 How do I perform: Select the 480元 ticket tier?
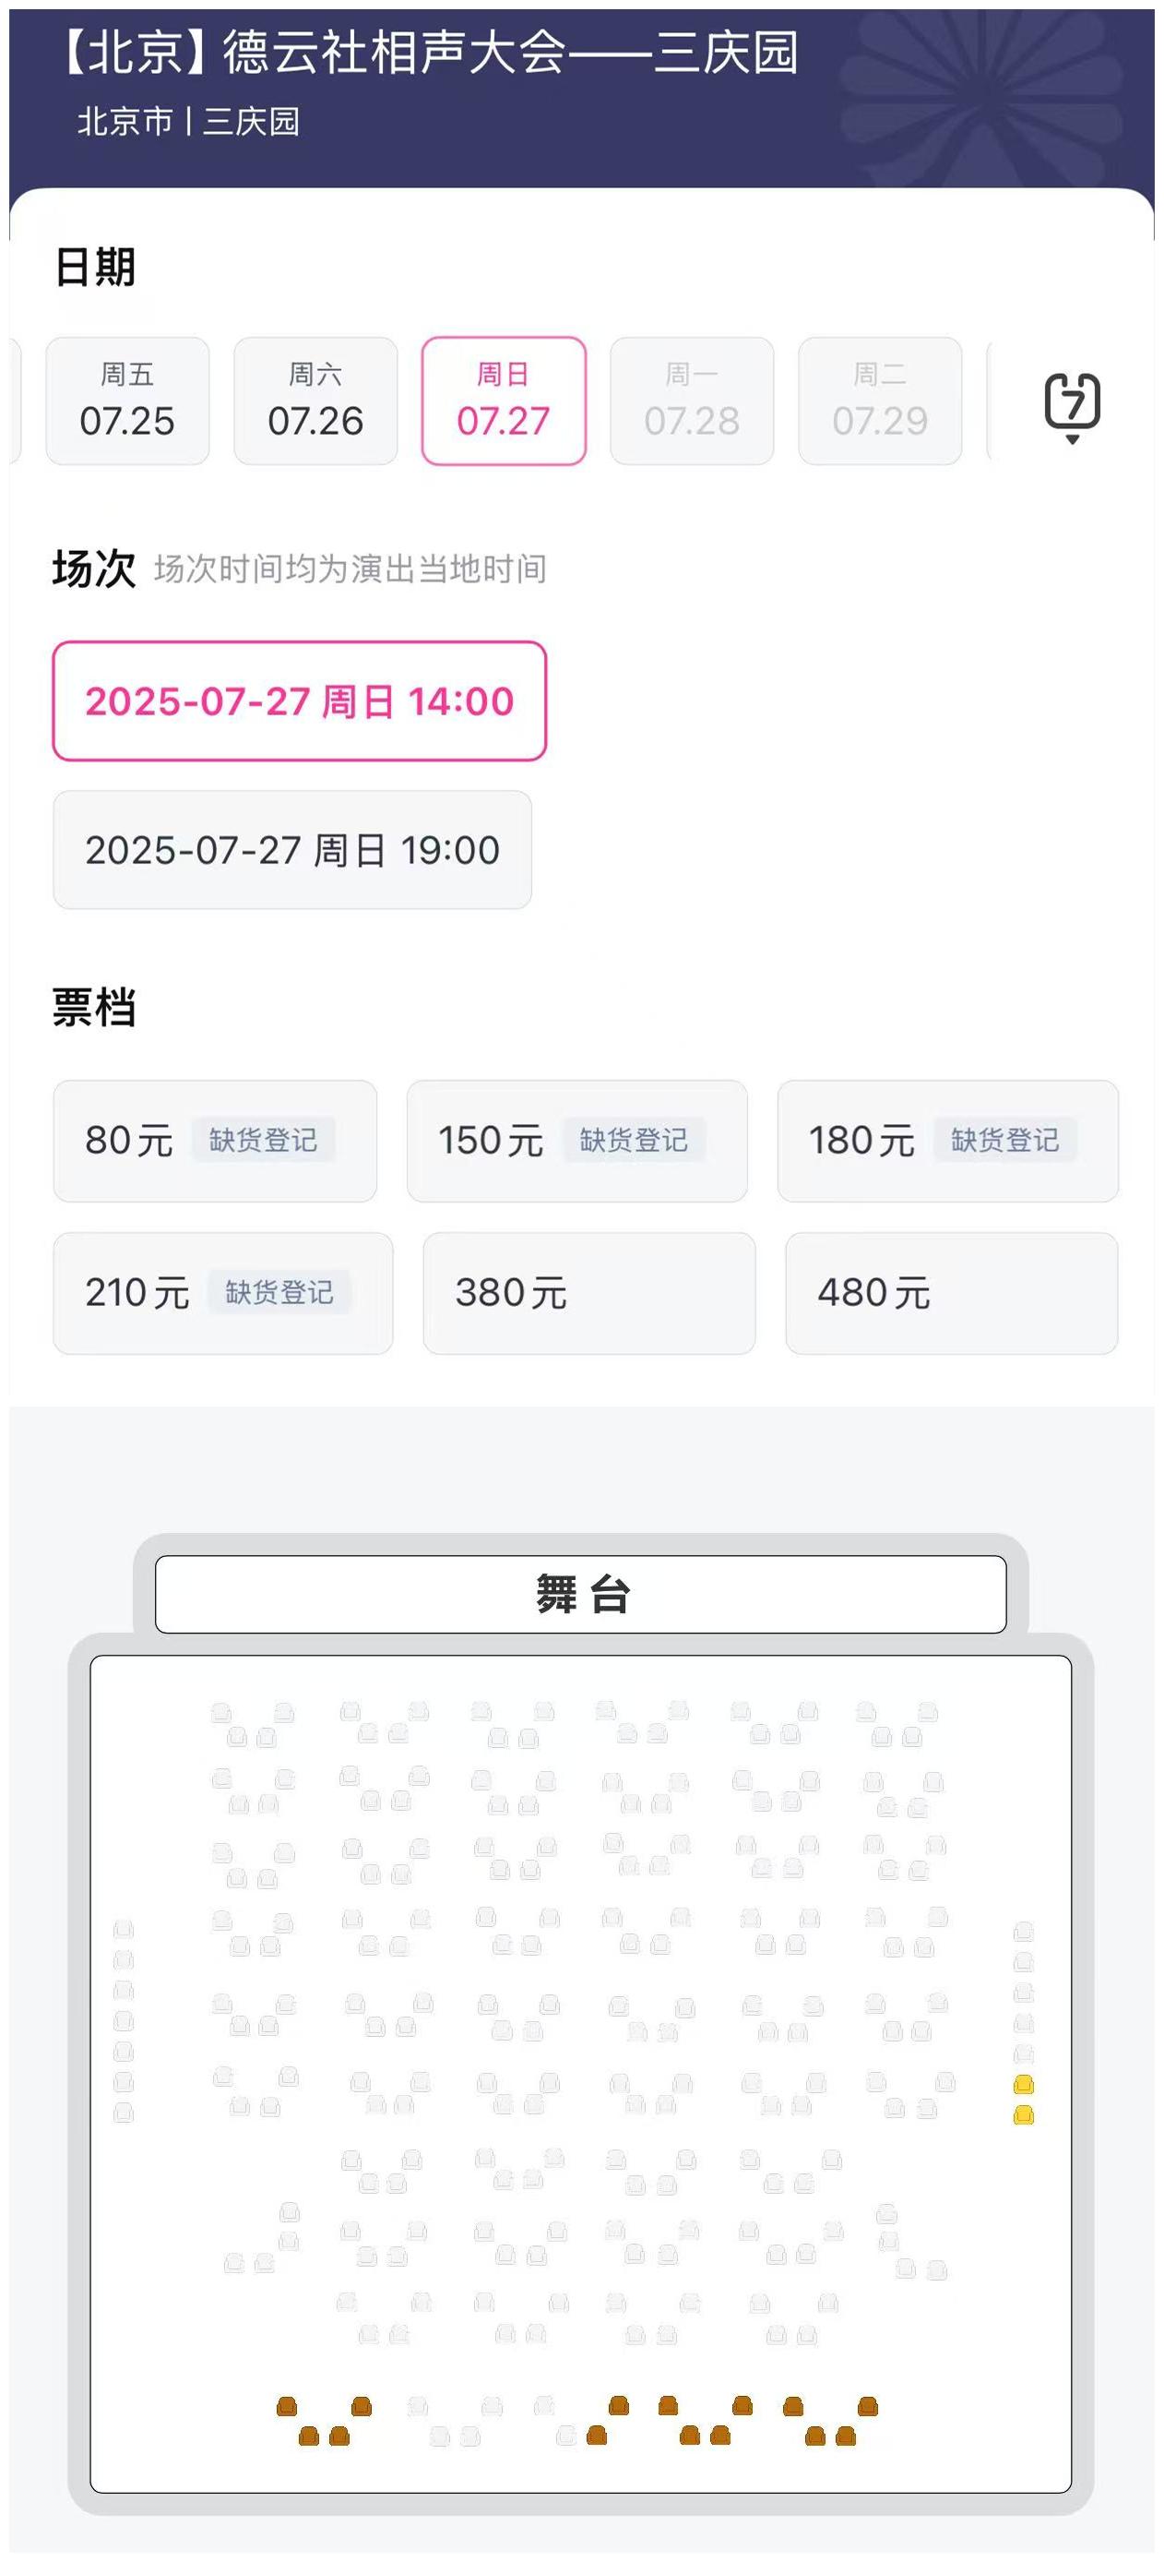pos(951,1293)
